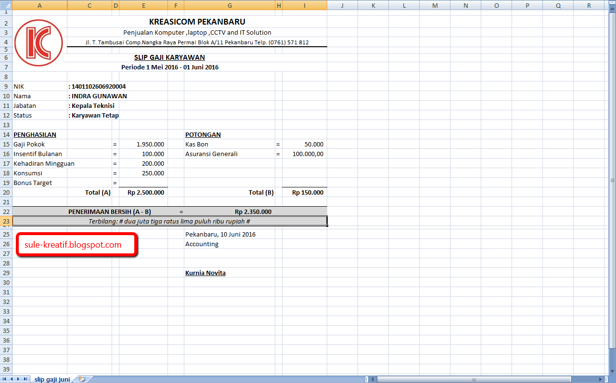Select row 9 header

(6, 86)
